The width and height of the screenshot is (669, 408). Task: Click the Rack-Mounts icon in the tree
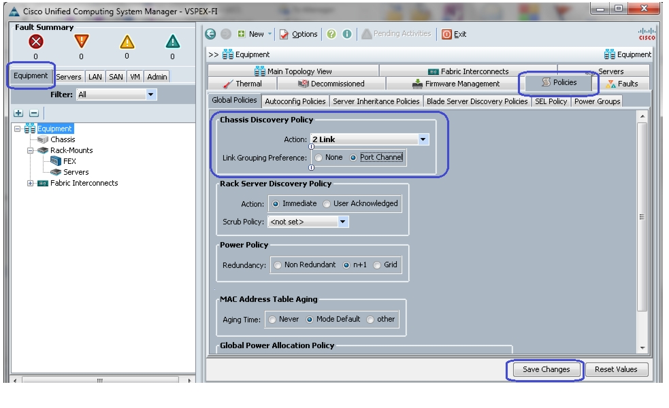43,150
